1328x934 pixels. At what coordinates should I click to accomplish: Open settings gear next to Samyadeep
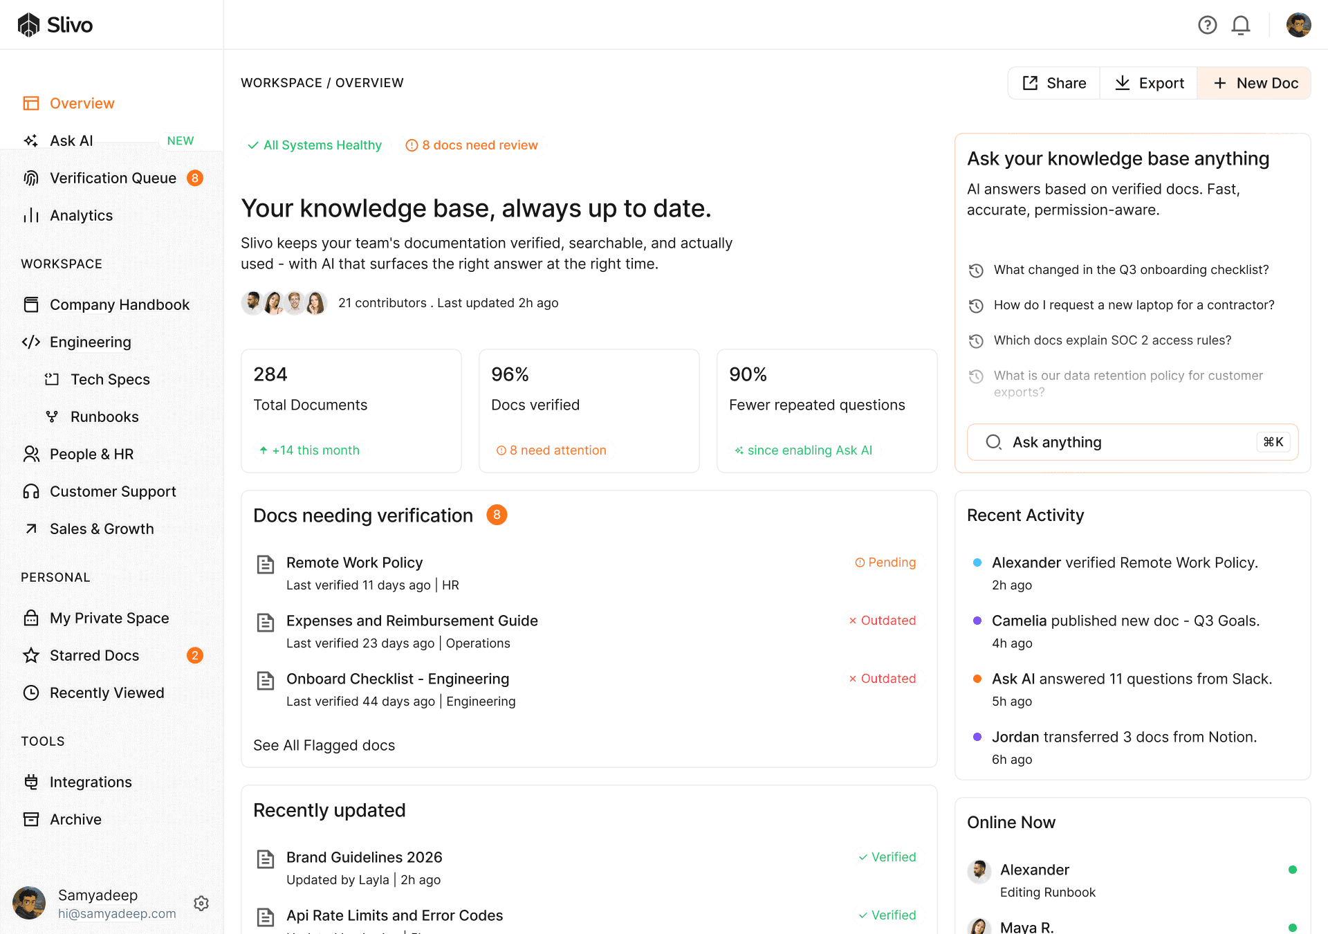pyautogui.click(x=201, y=904)
